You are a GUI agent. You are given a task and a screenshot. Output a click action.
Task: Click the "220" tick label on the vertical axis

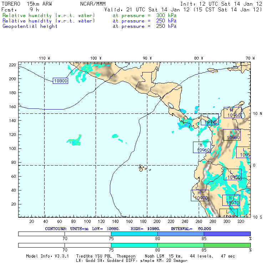(x=12, y=65)
